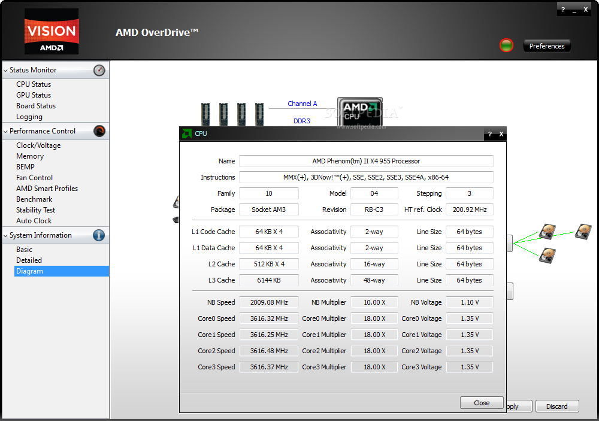The width and height of the screenshot is (599, 425).
Task: Open help in the CPU dialog title bar
Action: (490, 134)
